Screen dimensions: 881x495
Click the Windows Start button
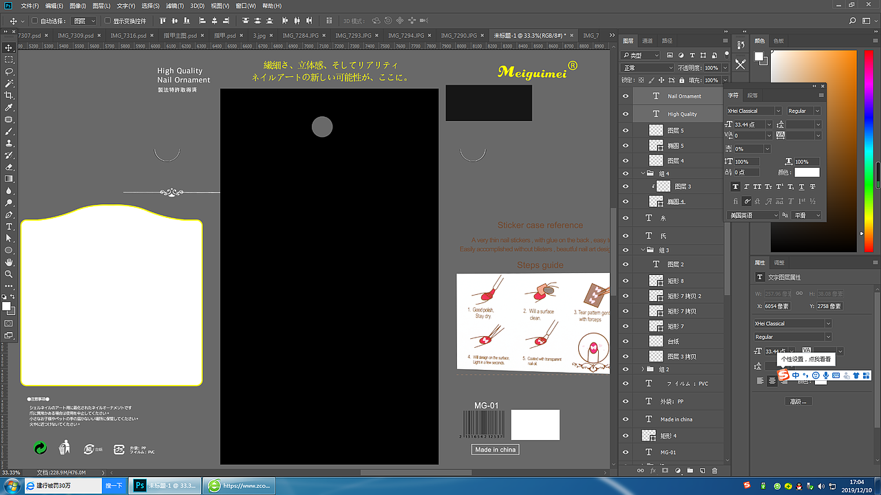tap(12, 485)
